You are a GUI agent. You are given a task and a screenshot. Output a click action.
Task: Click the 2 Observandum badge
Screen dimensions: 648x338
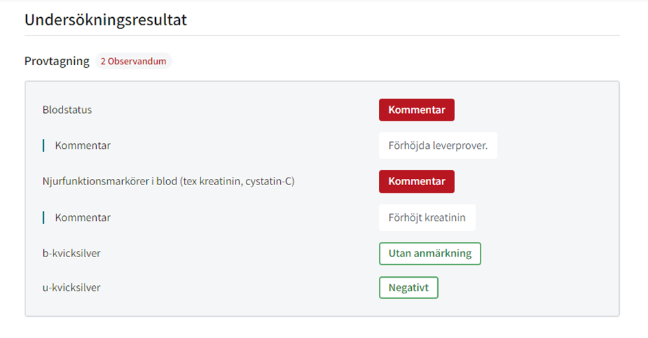click(133, 61)
